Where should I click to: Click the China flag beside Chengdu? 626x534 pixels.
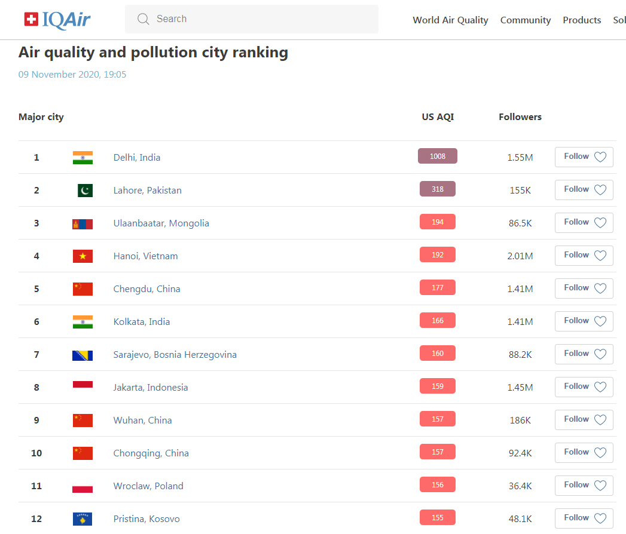[x=83, y=289]
